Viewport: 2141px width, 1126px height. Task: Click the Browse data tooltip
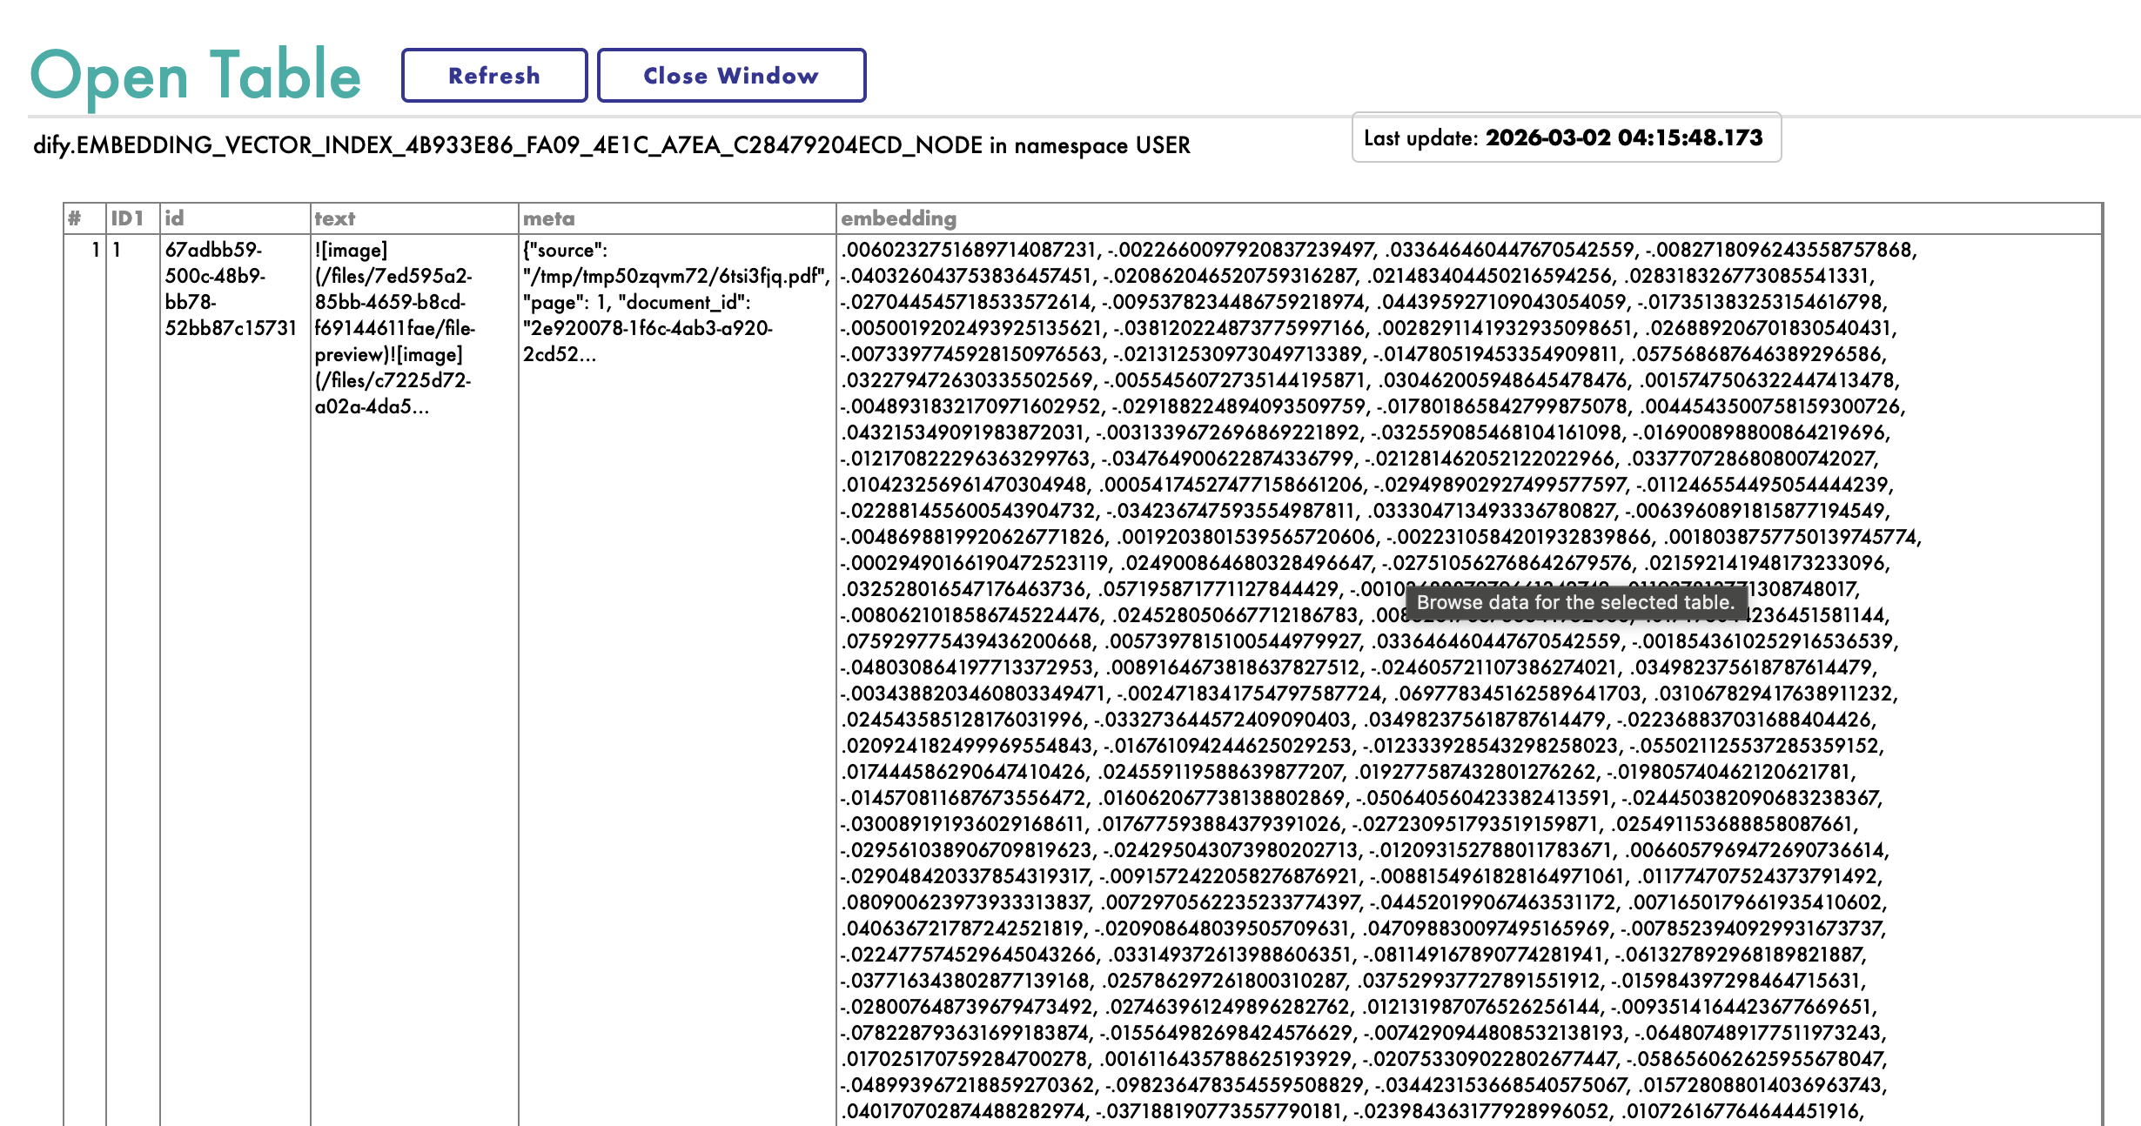coord(1575,602)
